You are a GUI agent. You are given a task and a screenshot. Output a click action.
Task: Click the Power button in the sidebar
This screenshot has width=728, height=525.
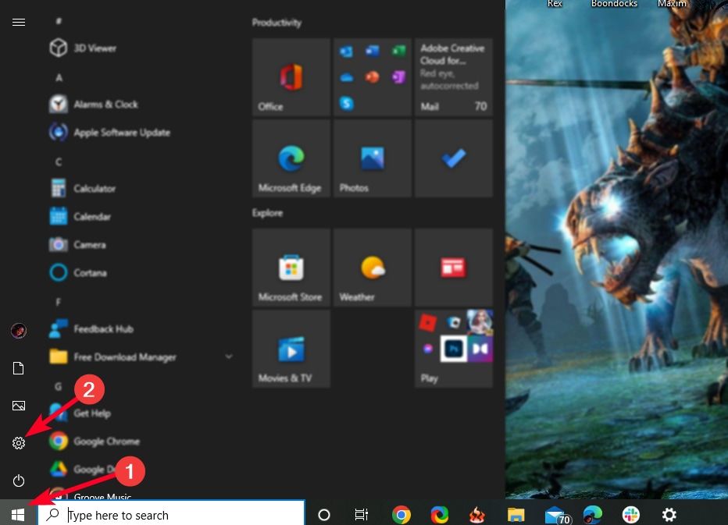point(19,481)
